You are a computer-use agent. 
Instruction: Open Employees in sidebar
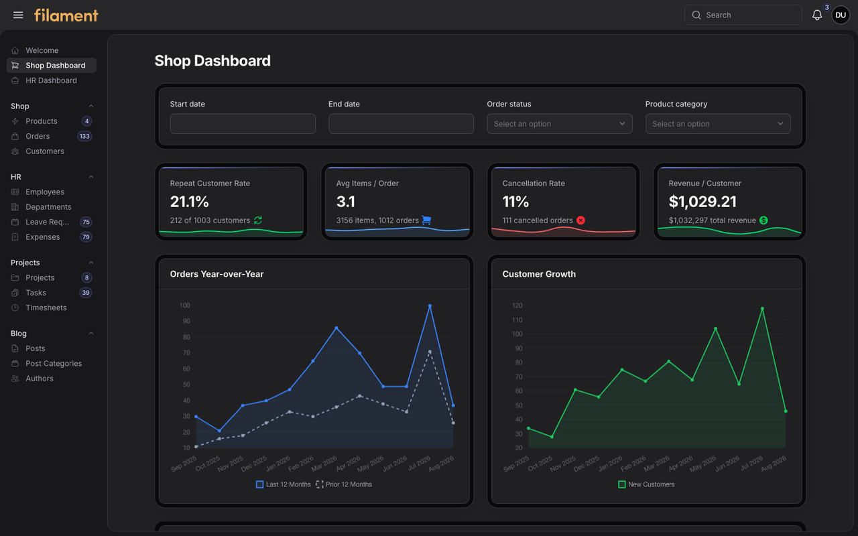point(52,192)
